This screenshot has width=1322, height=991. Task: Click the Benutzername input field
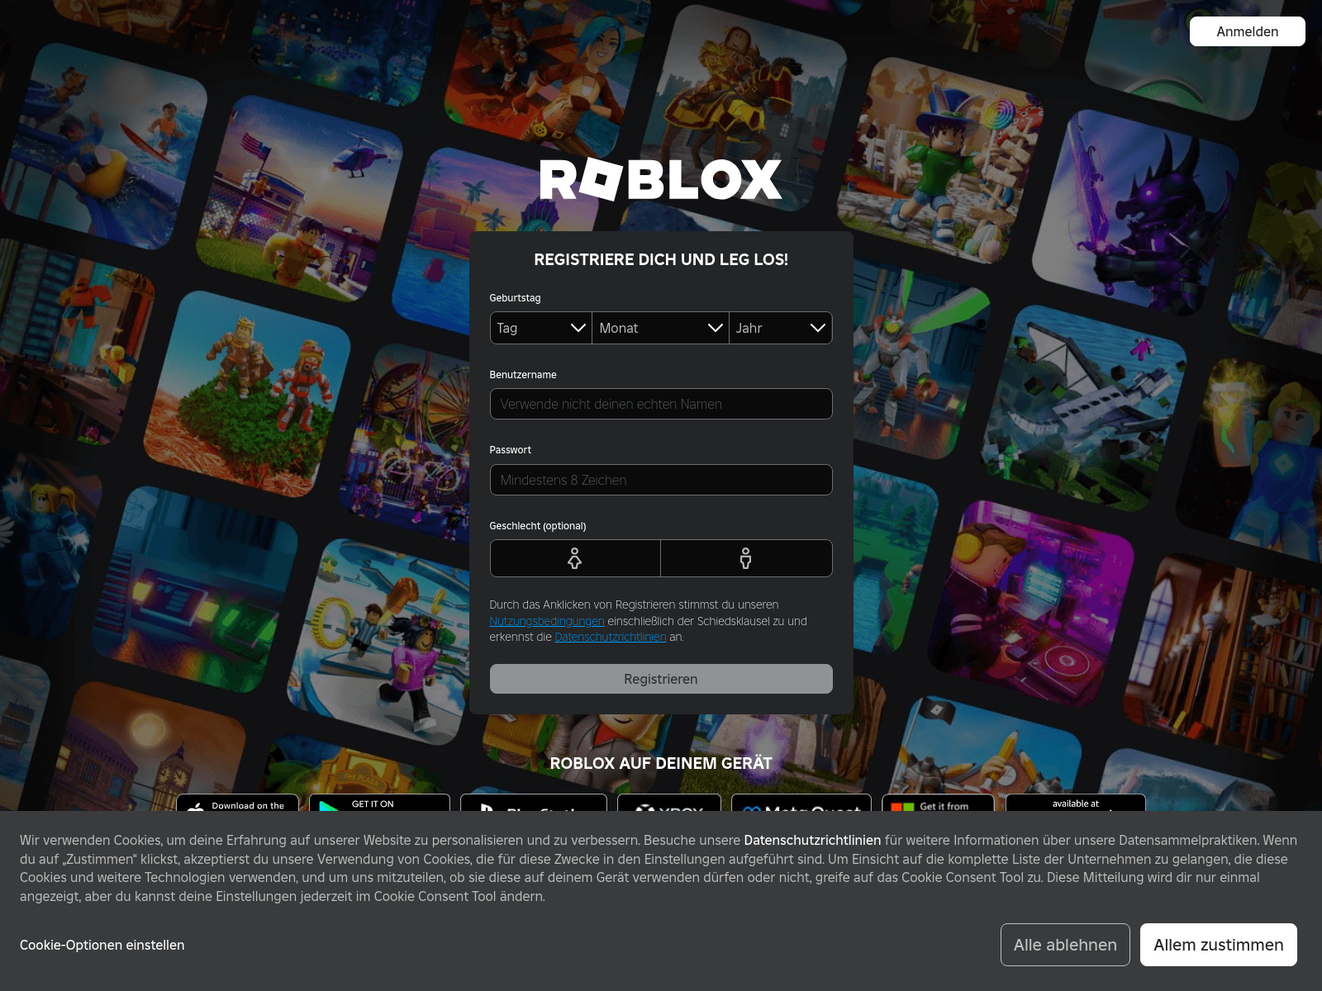coord(661,404)
